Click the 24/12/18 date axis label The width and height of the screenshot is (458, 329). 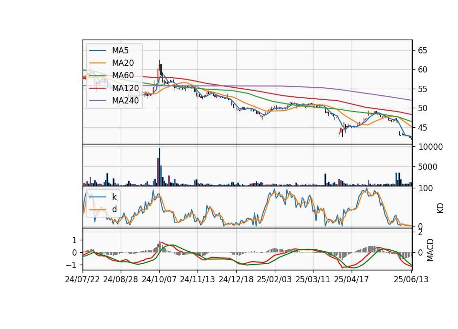pos(236,279)
